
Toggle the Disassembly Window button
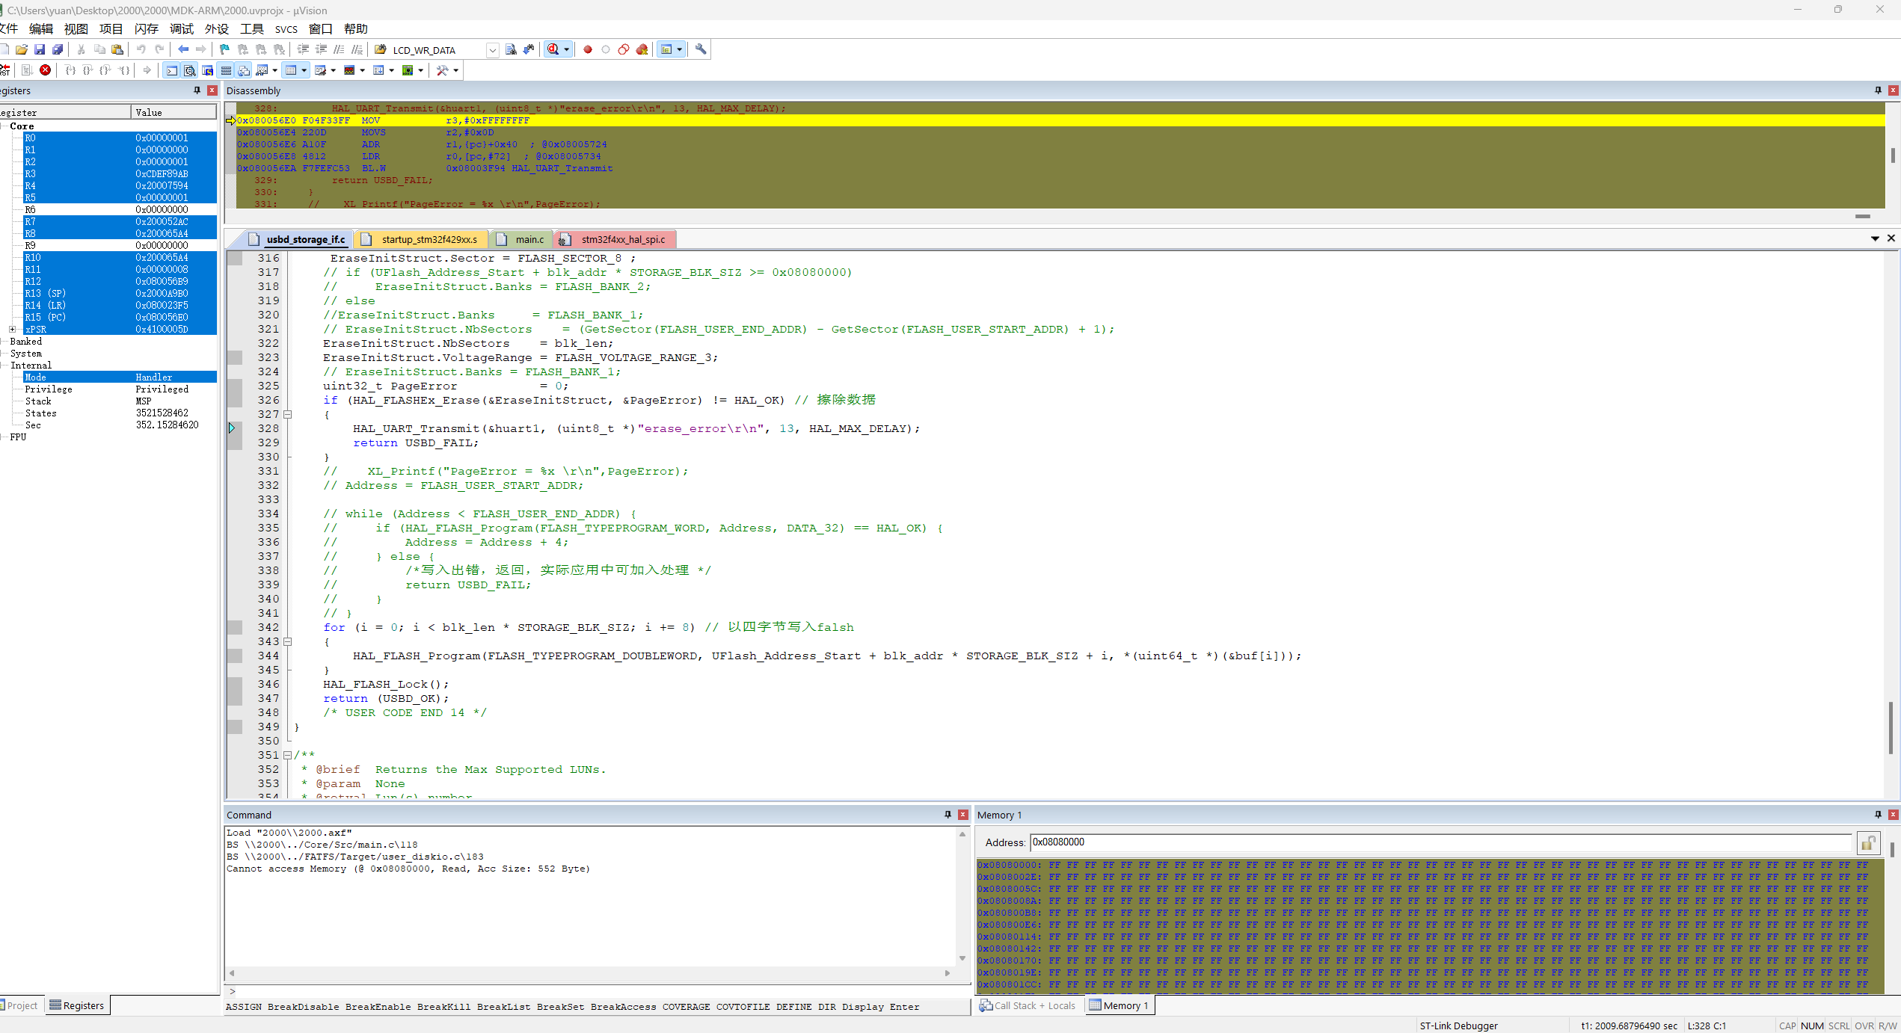[190, 70]
